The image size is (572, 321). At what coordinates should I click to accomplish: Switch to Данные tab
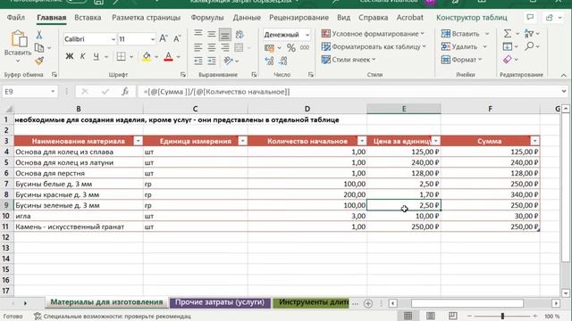point(247,18)
